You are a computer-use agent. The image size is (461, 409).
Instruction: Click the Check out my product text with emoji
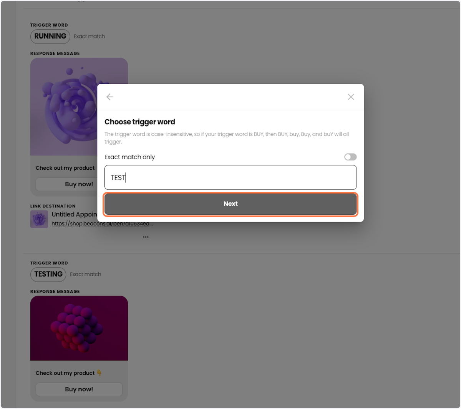69,373
